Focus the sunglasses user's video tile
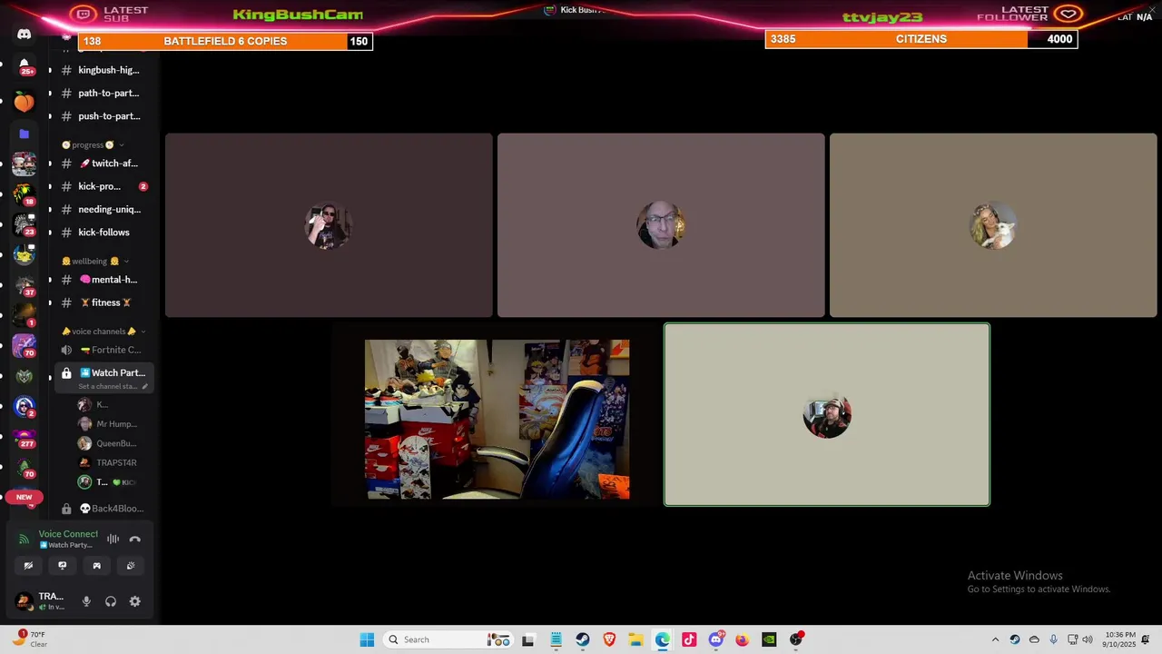This screenshot has width=1162, height=654. [329, 225]
